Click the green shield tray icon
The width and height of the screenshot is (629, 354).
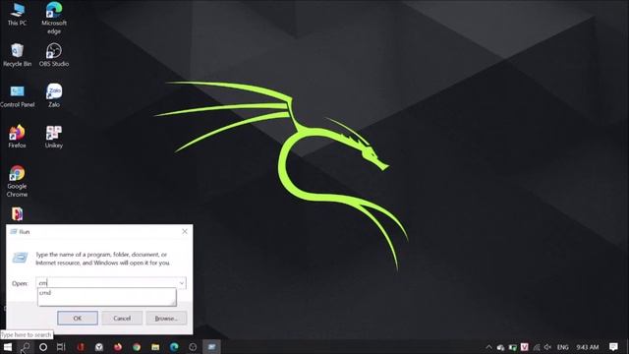pos(512,347)
